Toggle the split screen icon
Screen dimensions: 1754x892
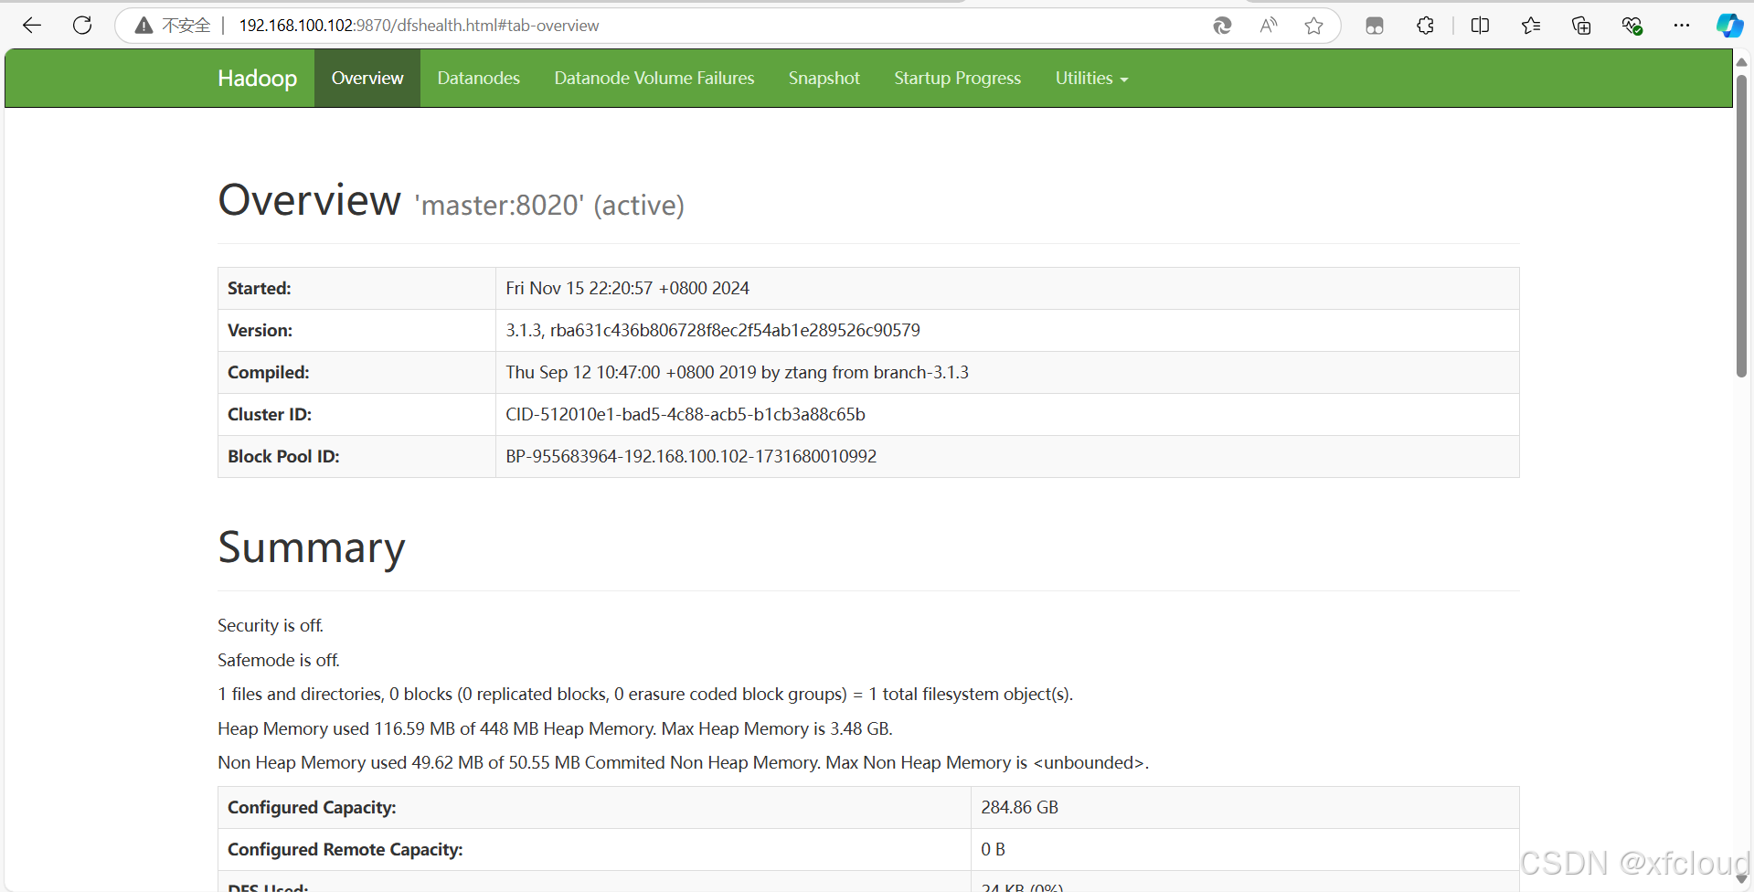pyautogui.click(x=1480, y=26)
